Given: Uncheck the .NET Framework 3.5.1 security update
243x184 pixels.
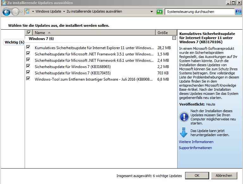Looking at the screenshot, I should point(28,54).
